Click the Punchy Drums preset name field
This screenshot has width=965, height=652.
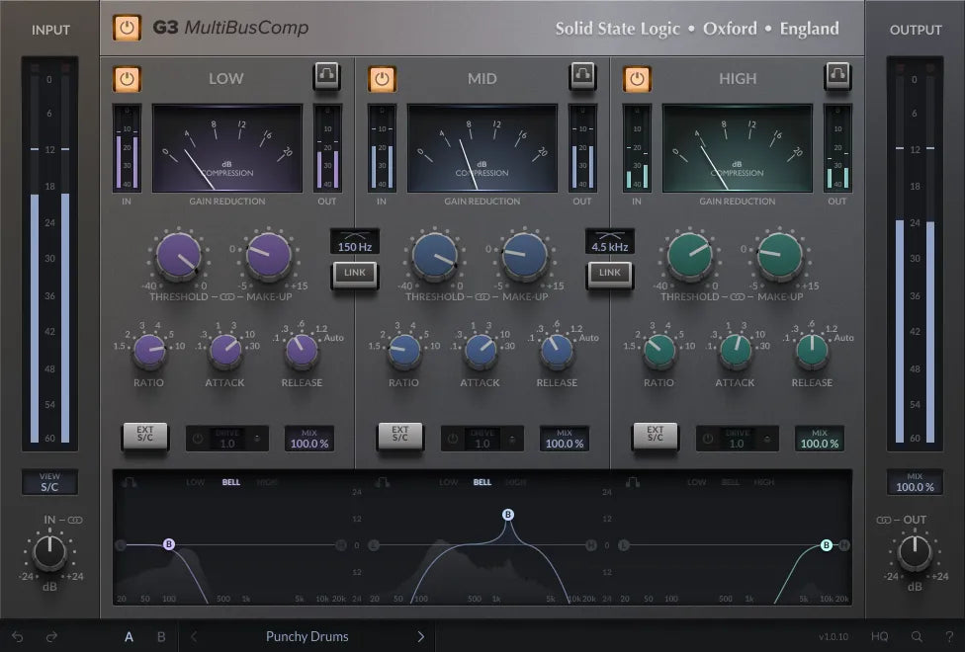coord(307,637)
